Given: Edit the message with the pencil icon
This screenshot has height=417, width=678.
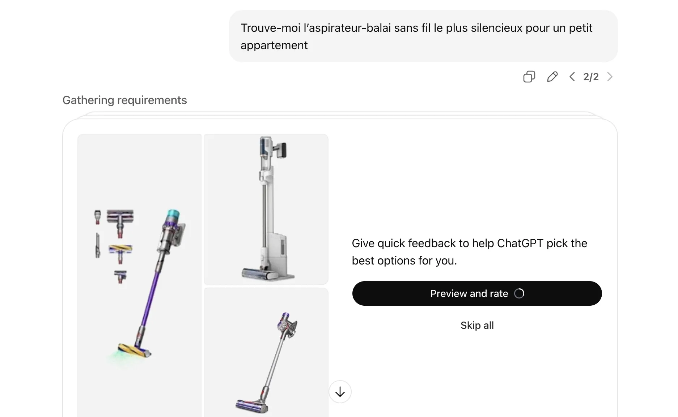Looking at the screenshot, I should click(552, 77).
